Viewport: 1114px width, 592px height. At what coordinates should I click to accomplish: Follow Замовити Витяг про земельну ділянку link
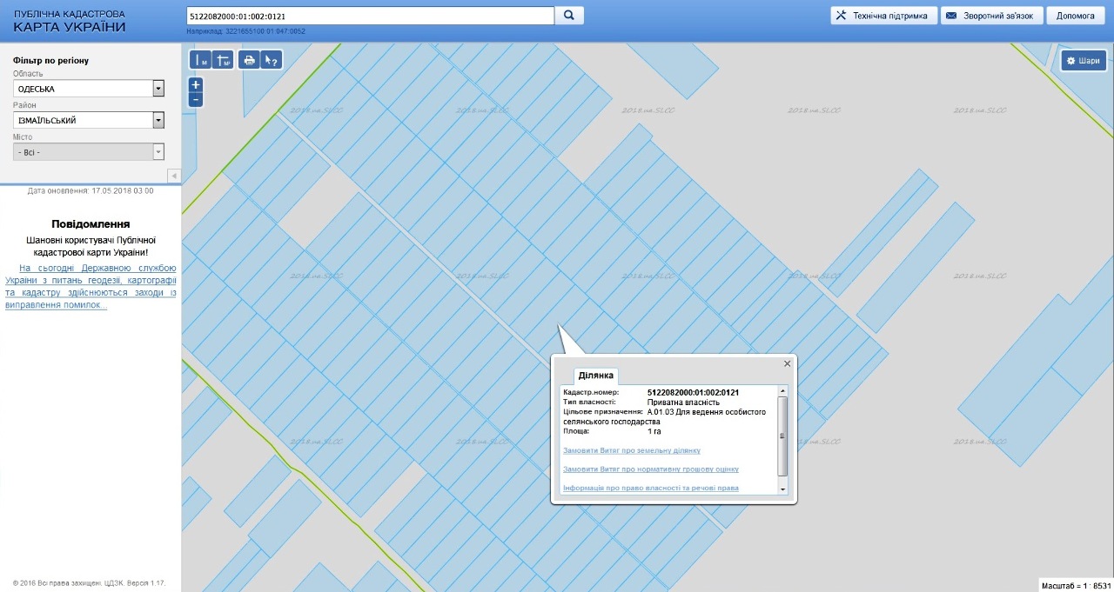click(x=632, y=450)
